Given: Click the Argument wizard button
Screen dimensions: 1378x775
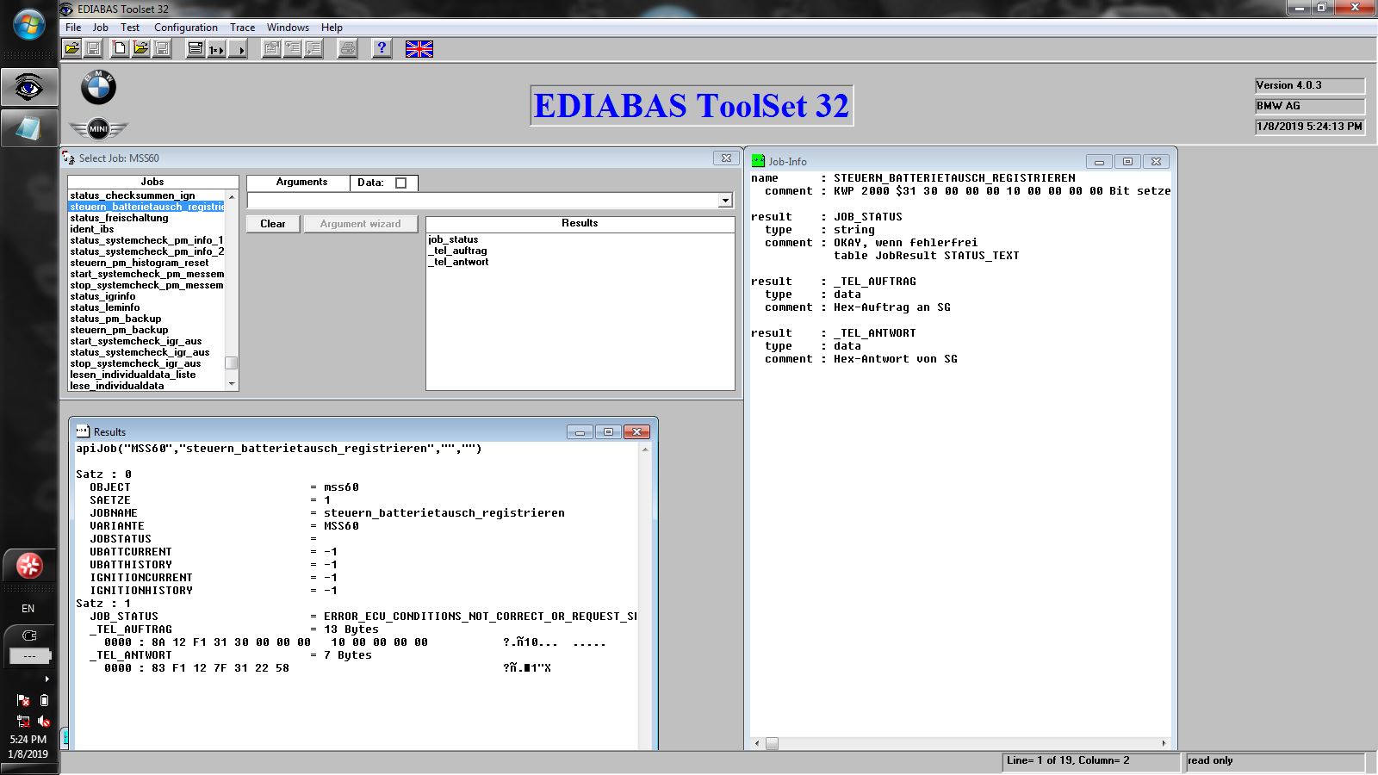Looking at the screenshot, I should 360,224.
